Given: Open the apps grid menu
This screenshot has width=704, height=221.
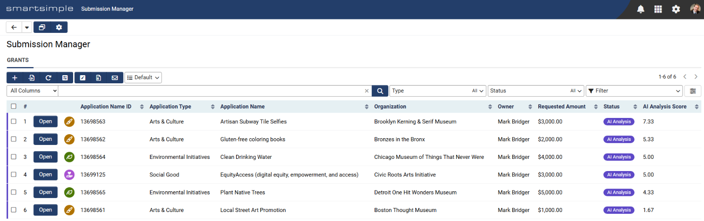Looking at the screenshot, I should click(658, 9).
